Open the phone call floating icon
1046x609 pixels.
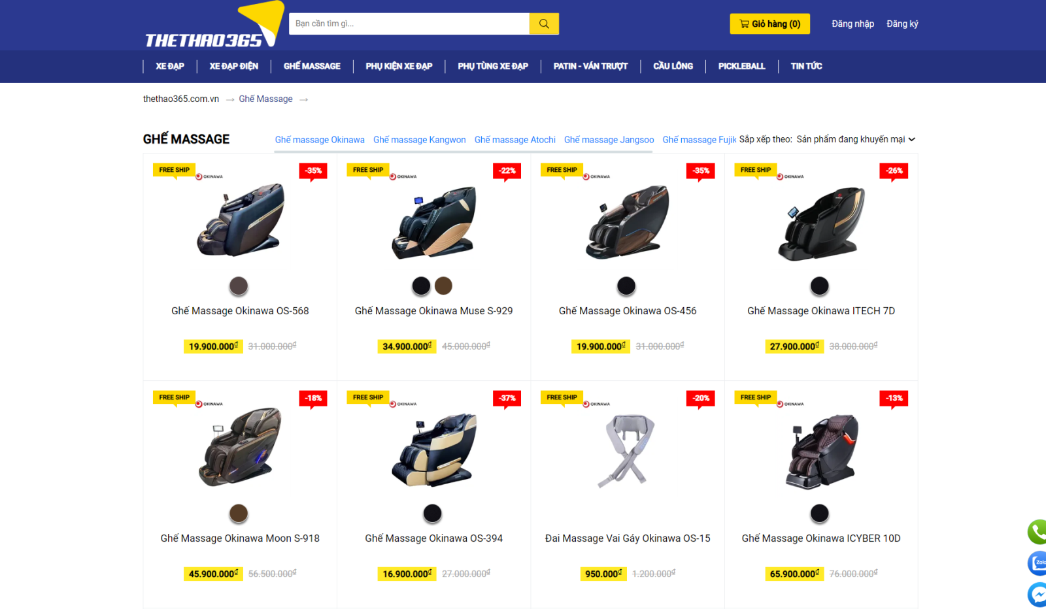(x=1037, y=531)
